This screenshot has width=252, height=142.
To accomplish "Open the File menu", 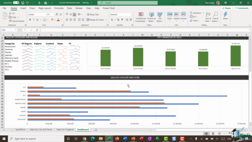I will (x=4, y=8).
